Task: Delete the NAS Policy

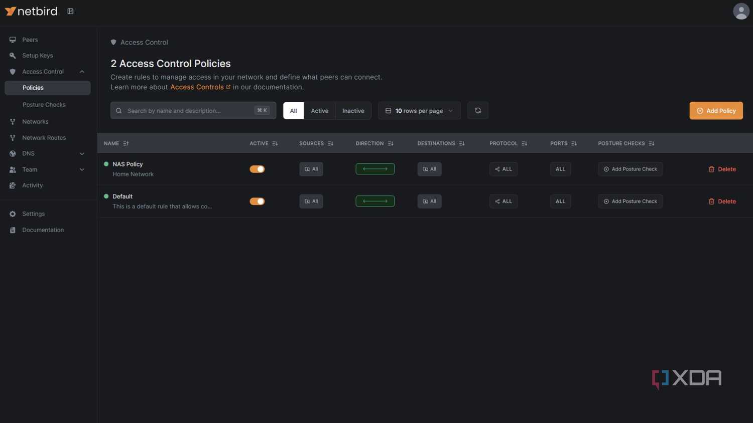Action: [722, 169]
